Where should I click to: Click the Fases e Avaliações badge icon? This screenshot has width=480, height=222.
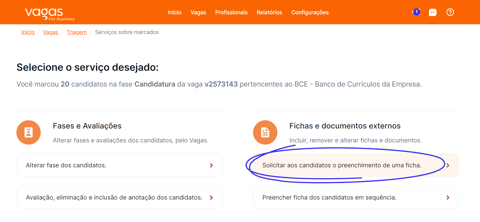[29, 132]
